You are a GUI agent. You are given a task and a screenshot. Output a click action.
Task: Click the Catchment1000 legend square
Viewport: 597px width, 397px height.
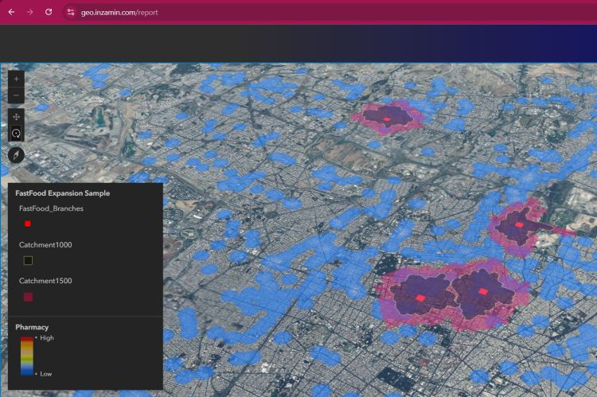28,260
